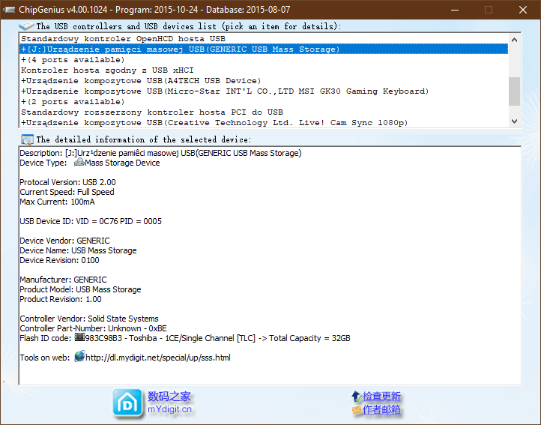This screenshot has height=425, width=541.
Task: Click the Device Revision: 0100 line
Action: [x=59, y=260]
